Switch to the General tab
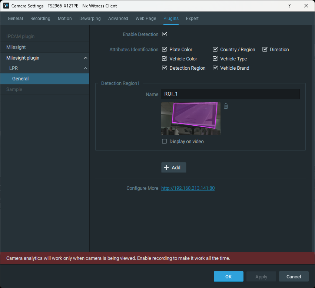The width and height of the screenshot is (315, 288). pos(15,18)
